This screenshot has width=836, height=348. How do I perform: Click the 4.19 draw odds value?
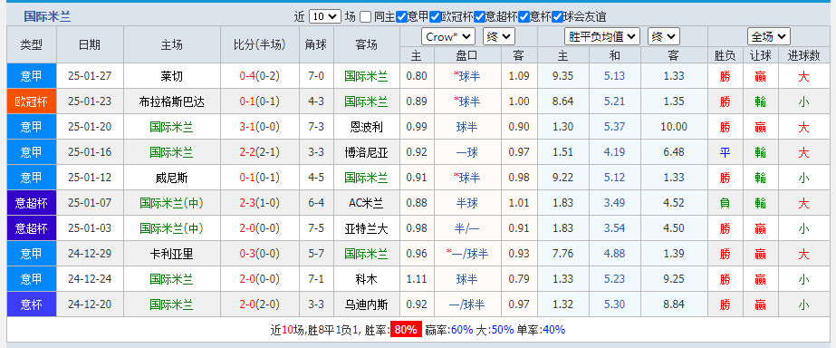[x=614, y=152]
